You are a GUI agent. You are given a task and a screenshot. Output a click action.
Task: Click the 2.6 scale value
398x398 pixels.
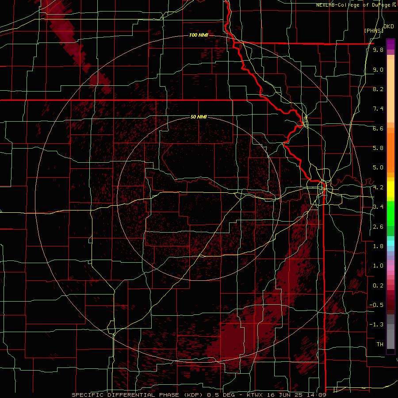pos(378,227)
